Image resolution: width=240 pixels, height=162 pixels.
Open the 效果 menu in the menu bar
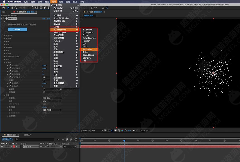click(x=54, y=1)
